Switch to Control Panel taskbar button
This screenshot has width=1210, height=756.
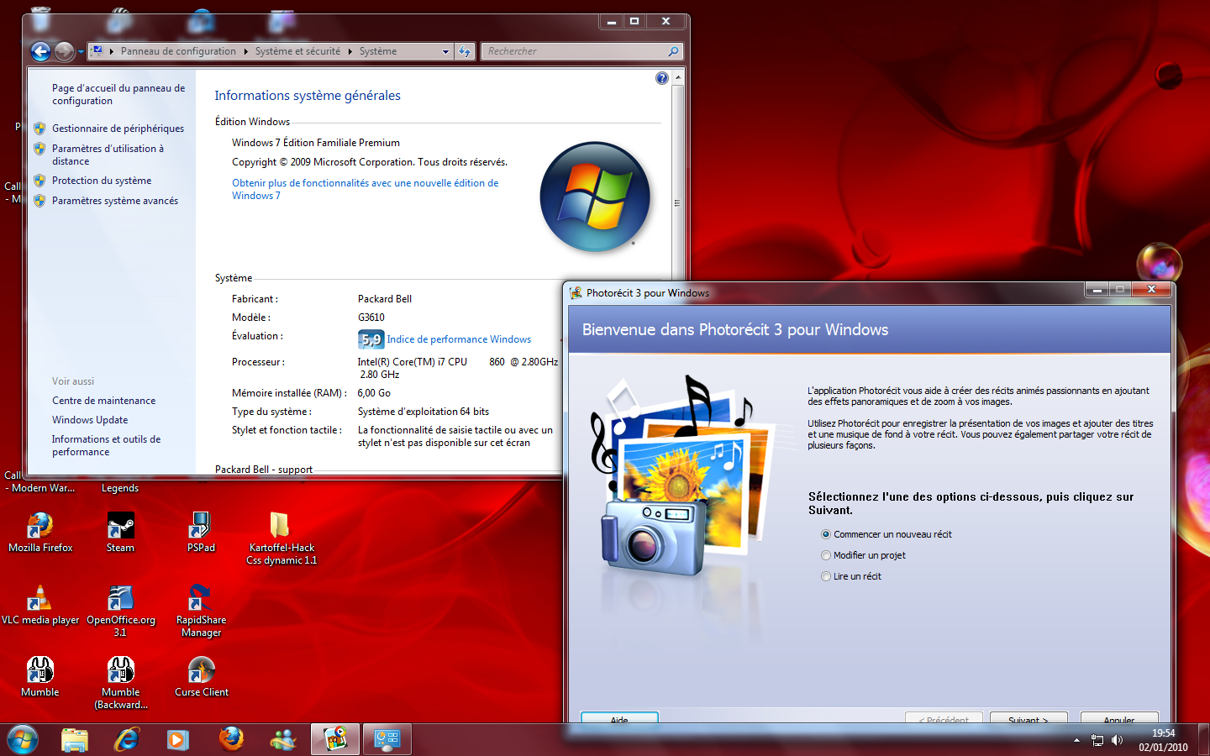click(x=387, y=739)
